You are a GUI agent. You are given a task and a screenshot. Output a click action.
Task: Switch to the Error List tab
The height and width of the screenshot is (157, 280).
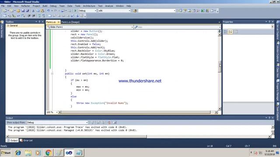[26, 140]
